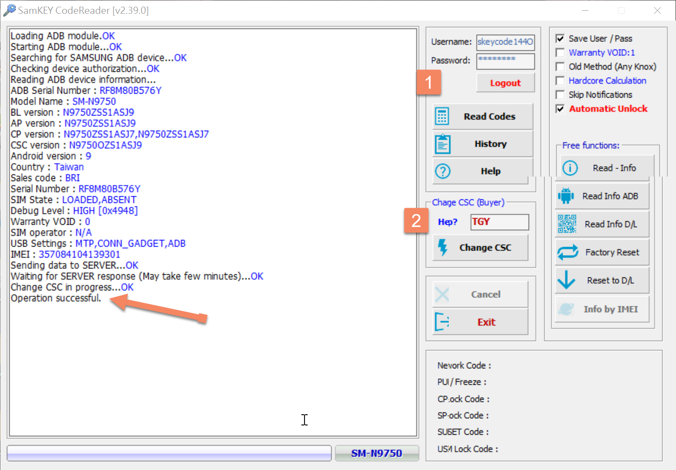Screen dimensions: 676x470
Task: Click the Factory Reset loop arrows icon
Action: coord(568,252)
